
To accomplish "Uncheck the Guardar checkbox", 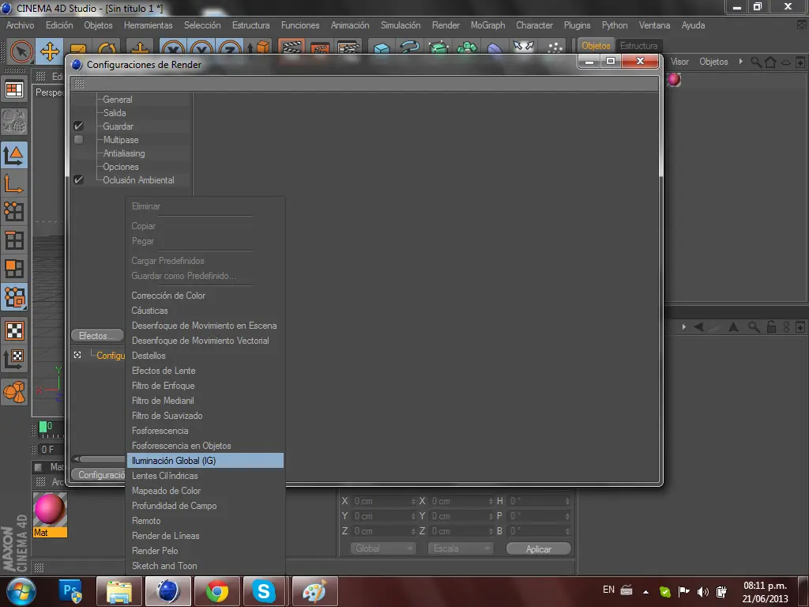I will [x=78, y=126].
